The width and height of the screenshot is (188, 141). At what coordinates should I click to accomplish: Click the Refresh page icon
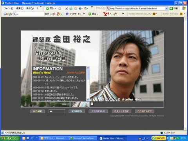tap(71, 9)
